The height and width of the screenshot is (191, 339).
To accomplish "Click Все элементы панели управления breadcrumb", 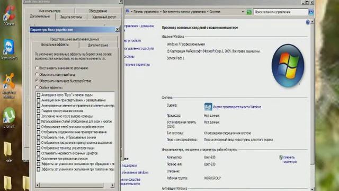I will click(x=184, y=12).
